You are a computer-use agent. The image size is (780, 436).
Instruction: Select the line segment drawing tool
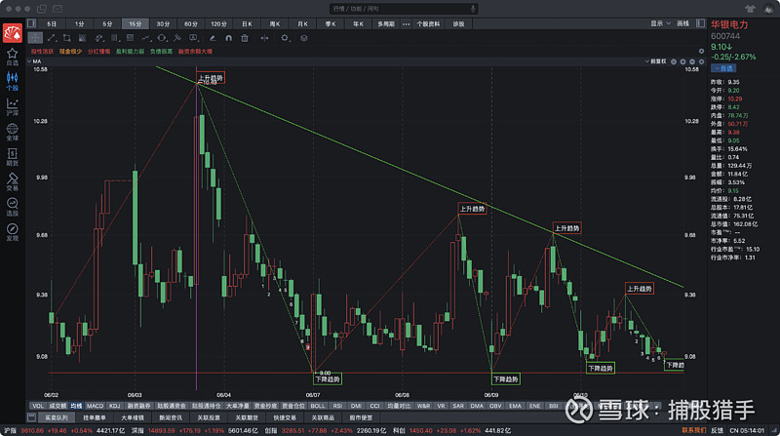point(52,38)
